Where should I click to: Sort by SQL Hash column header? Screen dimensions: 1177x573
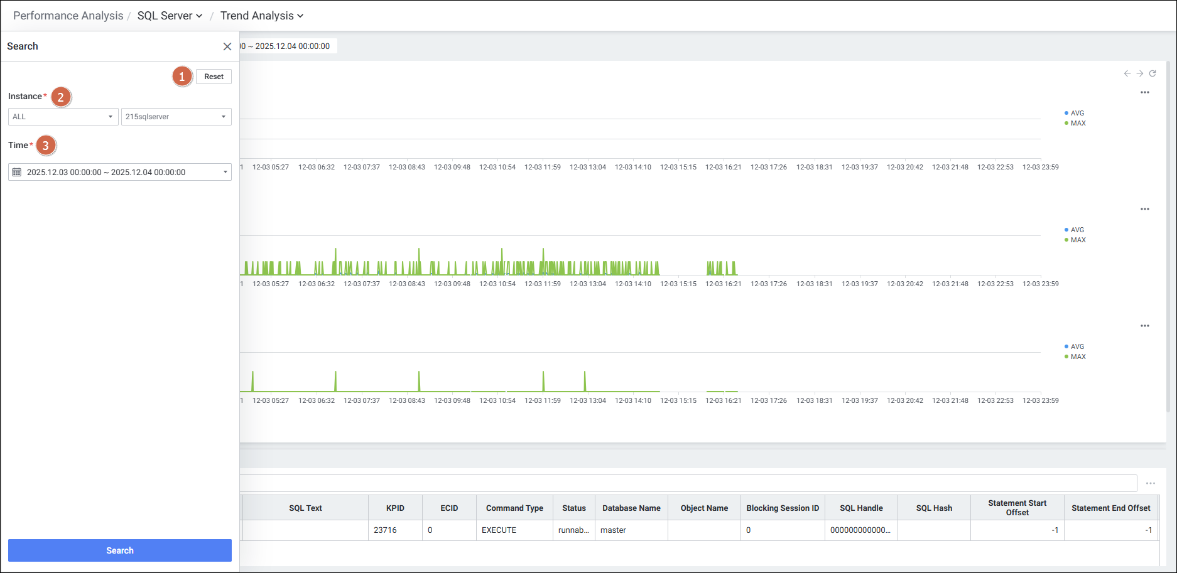[934, 508]
